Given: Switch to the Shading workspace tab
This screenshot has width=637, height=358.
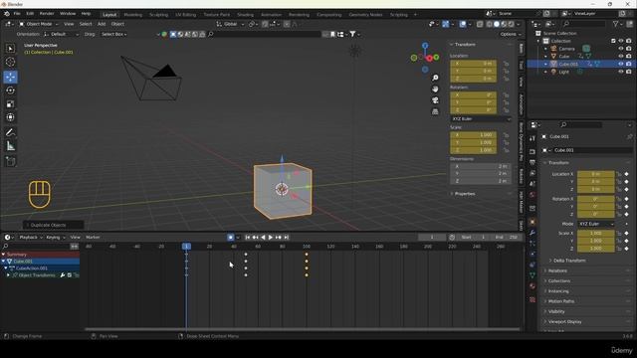Looking at the screenshot, I should coord(245,15).
